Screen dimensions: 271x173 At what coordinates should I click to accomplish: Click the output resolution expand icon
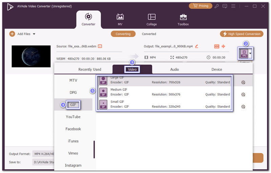click(x=172, y=57)
